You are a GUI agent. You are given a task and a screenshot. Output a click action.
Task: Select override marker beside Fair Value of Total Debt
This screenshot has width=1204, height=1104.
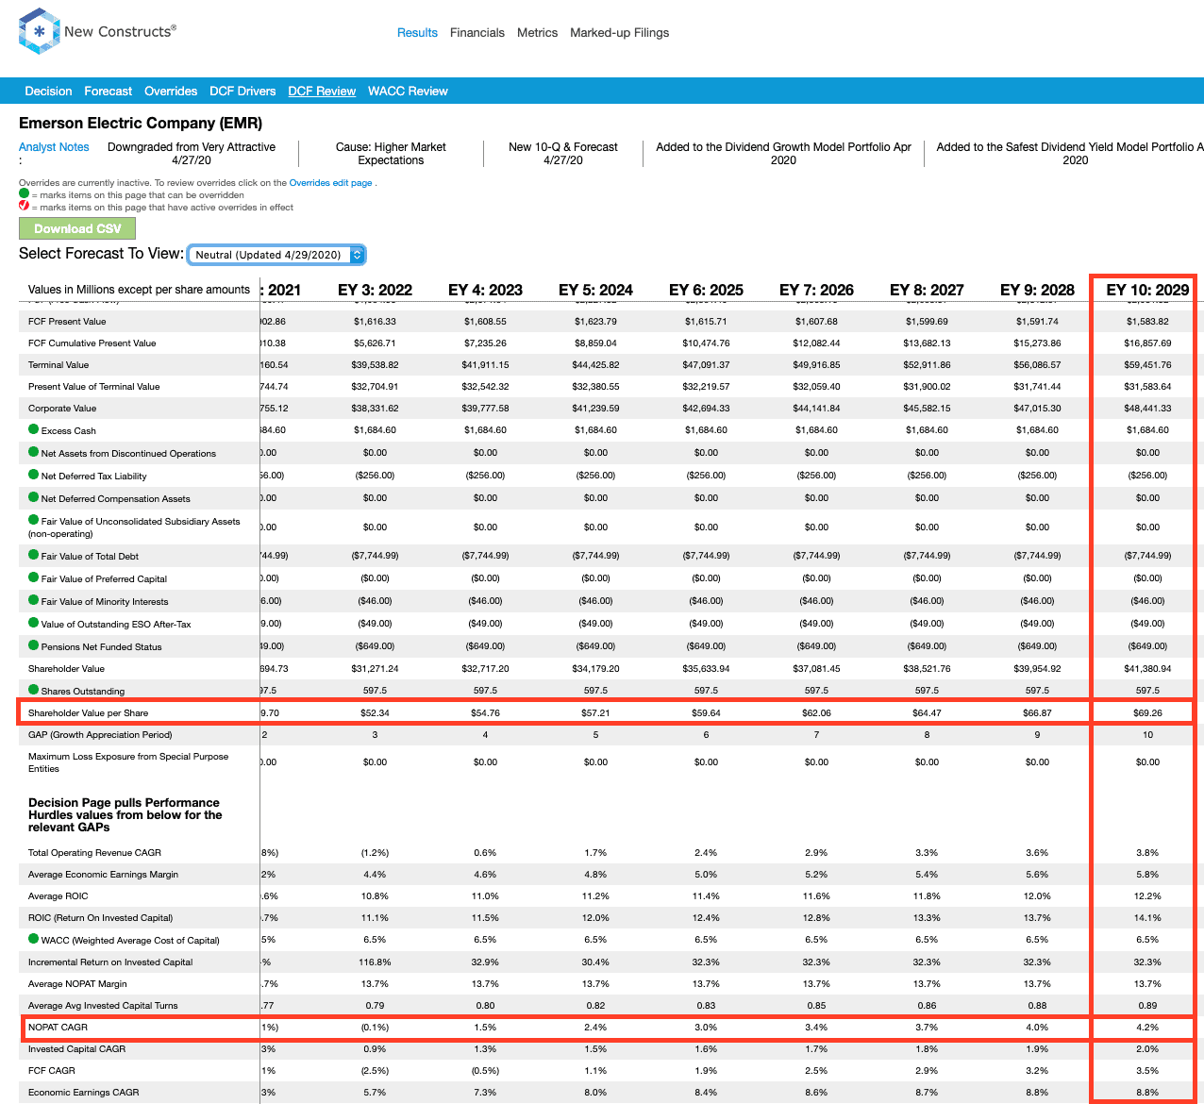[x=34, y=555]
